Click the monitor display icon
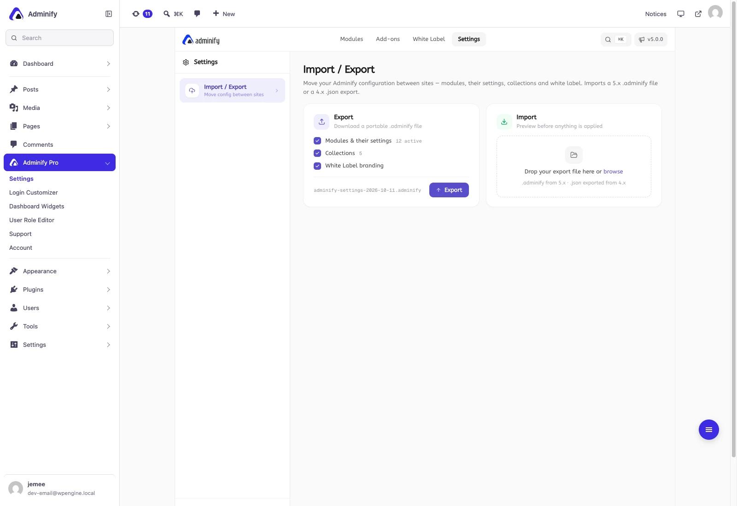Image resolution: width=737 pixels, height=506 pixels. [x=681, y=14]
